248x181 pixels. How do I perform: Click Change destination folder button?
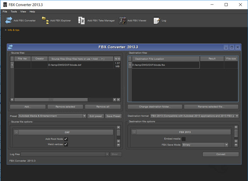(x=155, y=107)
